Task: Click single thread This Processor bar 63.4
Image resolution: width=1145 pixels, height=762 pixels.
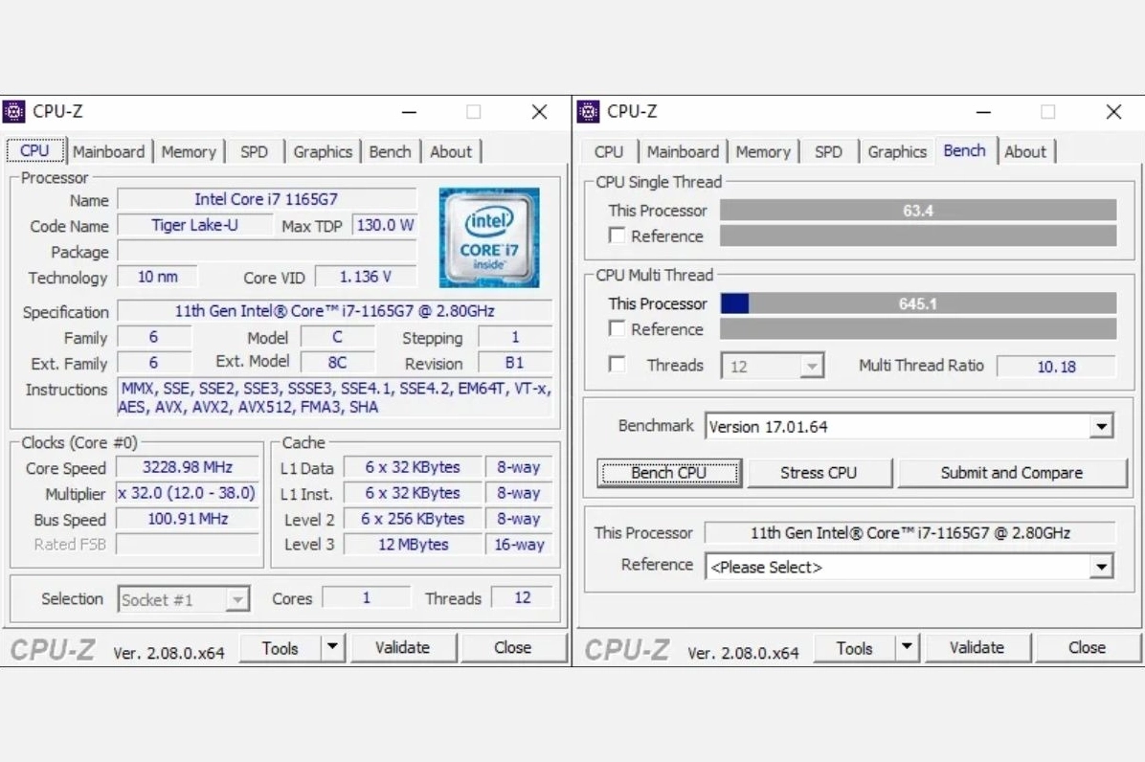Action: click(x=918, y=211)
